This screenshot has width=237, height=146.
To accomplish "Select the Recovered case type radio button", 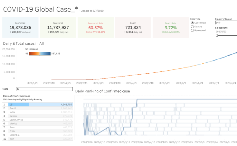I will (x=193, y=31).
